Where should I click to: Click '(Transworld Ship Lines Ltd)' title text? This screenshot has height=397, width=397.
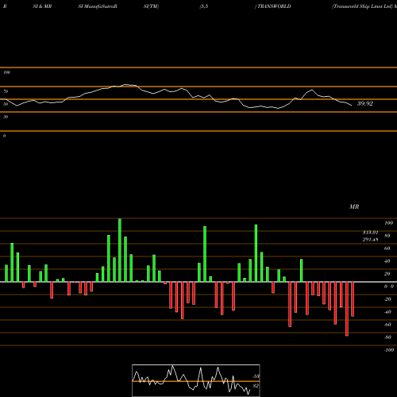point(362,6)
